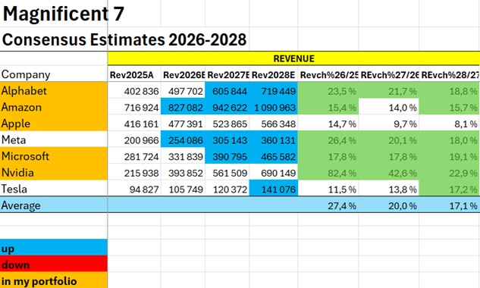Viewport: 480px width, 288px height.
Task: Click the Rev2025A column header
Action: pyautogui.click(x=134, y=75)
